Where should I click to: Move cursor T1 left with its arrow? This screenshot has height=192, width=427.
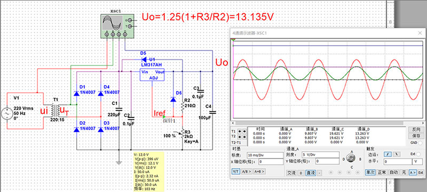[240, 131]
